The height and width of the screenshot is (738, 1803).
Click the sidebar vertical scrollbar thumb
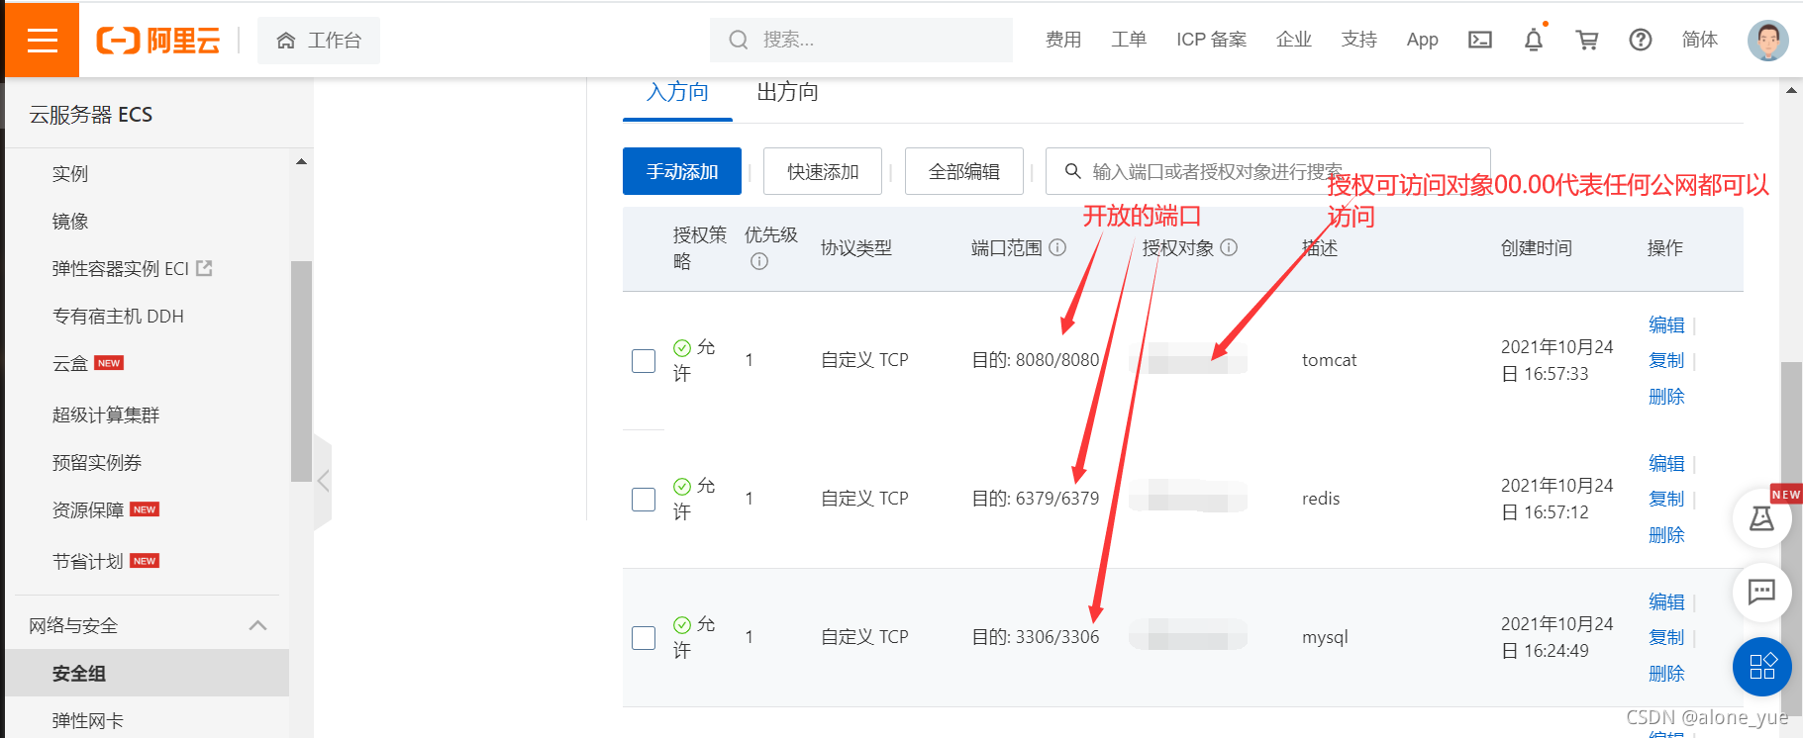[301, 371]
